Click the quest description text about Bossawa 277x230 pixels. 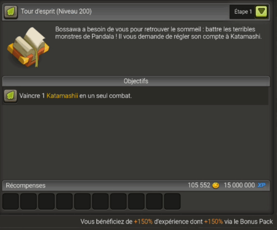click(158, 33)
